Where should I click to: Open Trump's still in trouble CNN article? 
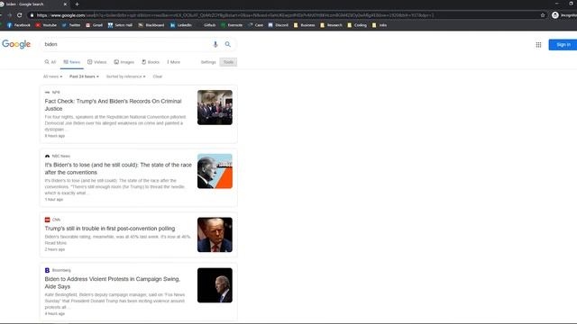tap(110, 229)
